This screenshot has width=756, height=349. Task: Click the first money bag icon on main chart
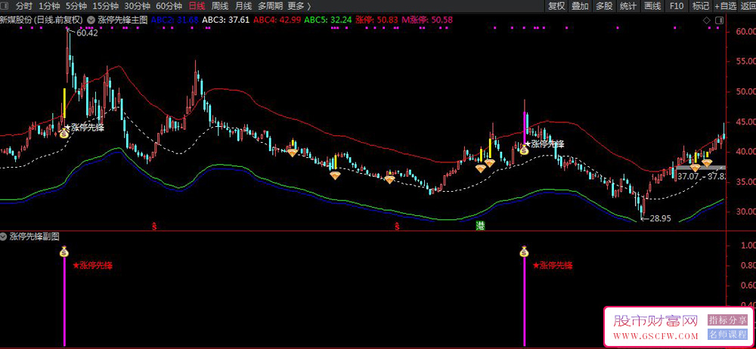tap(64, 132)
